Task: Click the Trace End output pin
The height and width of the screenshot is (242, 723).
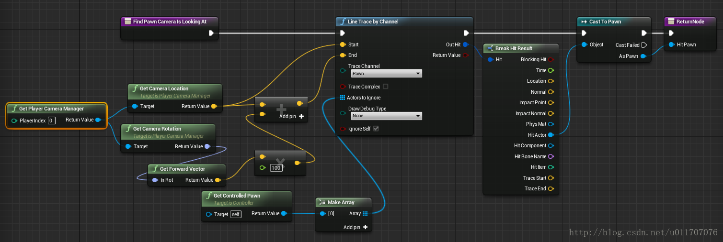Action: [551, 189]
